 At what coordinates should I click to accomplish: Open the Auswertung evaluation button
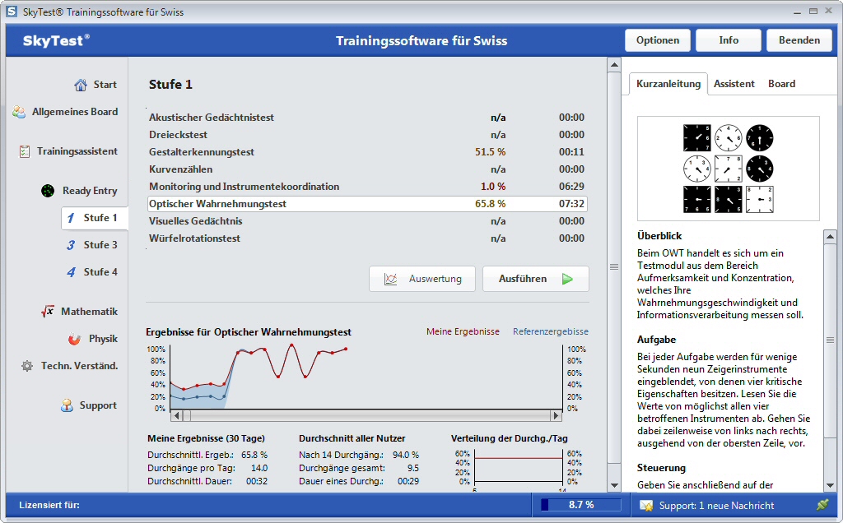click(421, 279)
